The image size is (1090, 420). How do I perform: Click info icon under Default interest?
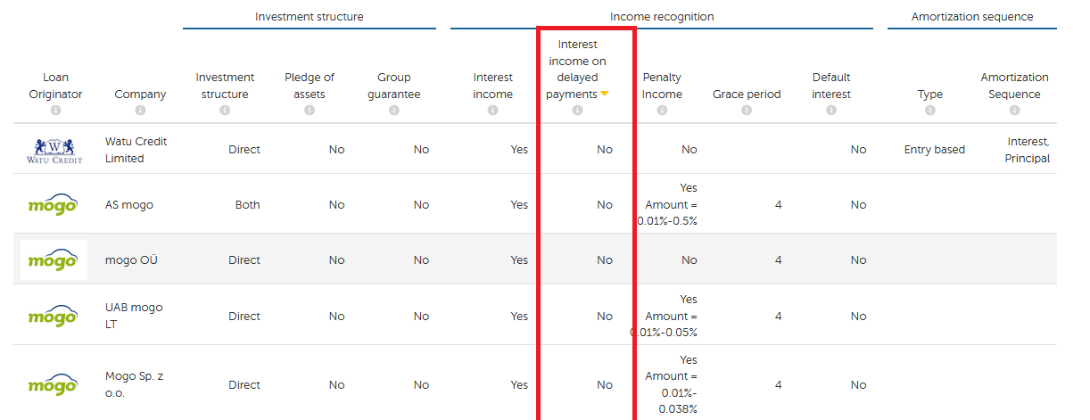click(831, 111)
